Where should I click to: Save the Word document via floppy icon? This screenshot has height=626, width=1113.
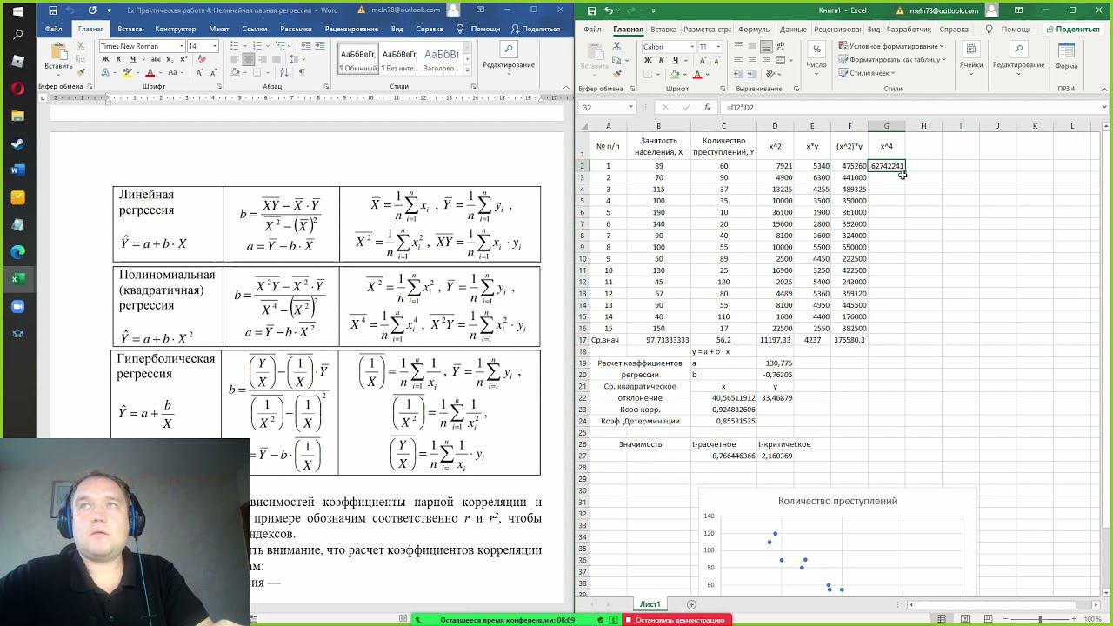[53, 10]
